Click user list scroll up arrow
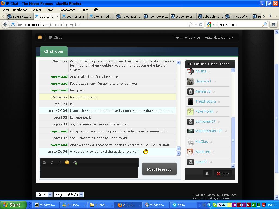The image size is (279, 209). coord(233,70)
